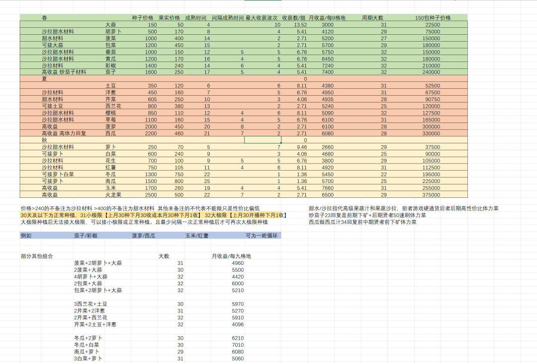Image resolution: width=537 pixels, height=364 pixels.
Task: Select the '番茄' crop name cell
Action: coord(110,52)
